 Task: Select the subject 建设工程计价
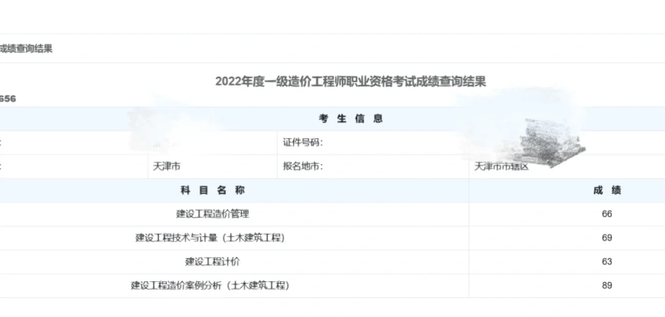[x=213, y=261]
